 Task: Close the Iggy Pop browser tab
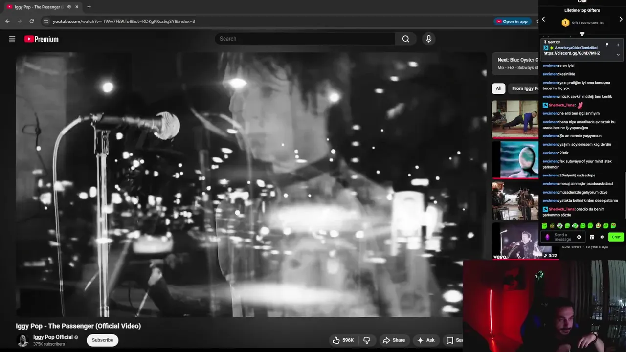pos(77,7)
